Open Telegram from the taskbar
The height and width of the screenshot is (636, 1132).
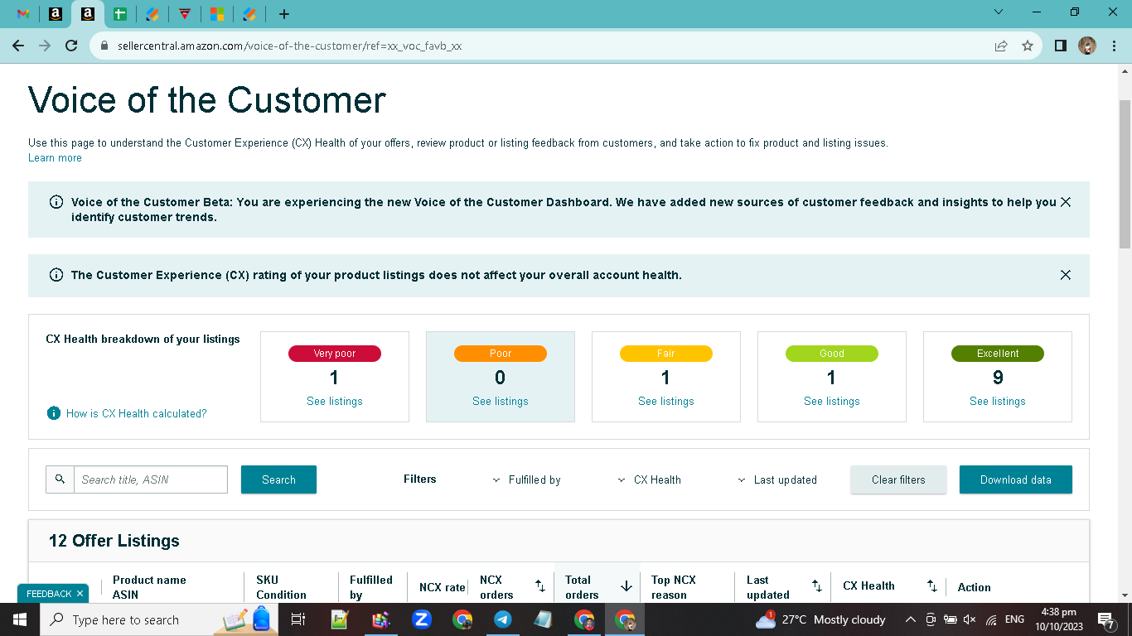503,619
